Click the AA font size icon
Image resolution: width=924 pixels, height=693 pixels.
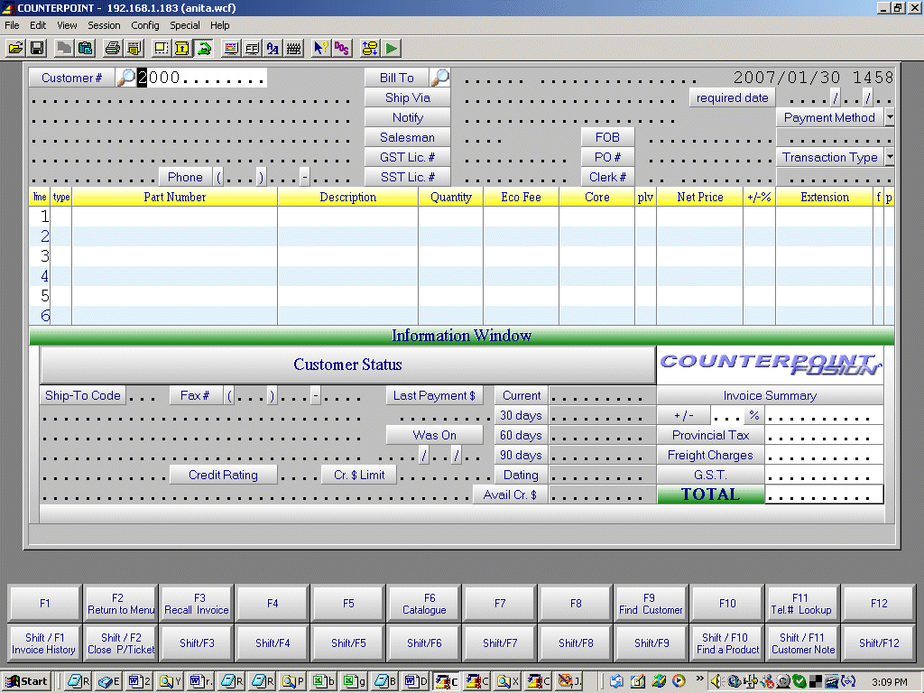pos(273,48)
